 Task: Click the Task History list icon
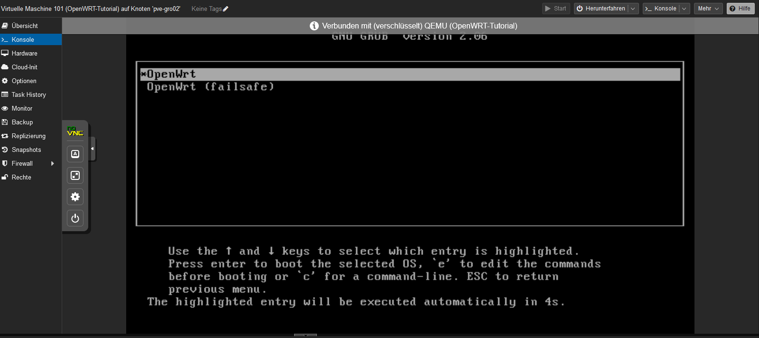5,94
